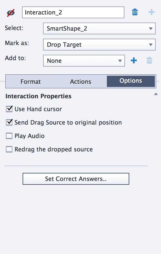161x254 pixels.
Task: Uncheck Use Hand cursor
Action: [x=9, y=109]
